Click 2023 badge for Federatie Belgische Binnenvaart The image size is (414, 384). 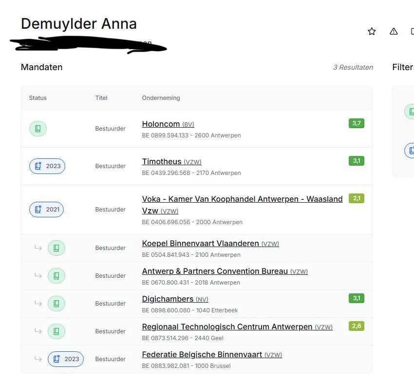[65, 359]
